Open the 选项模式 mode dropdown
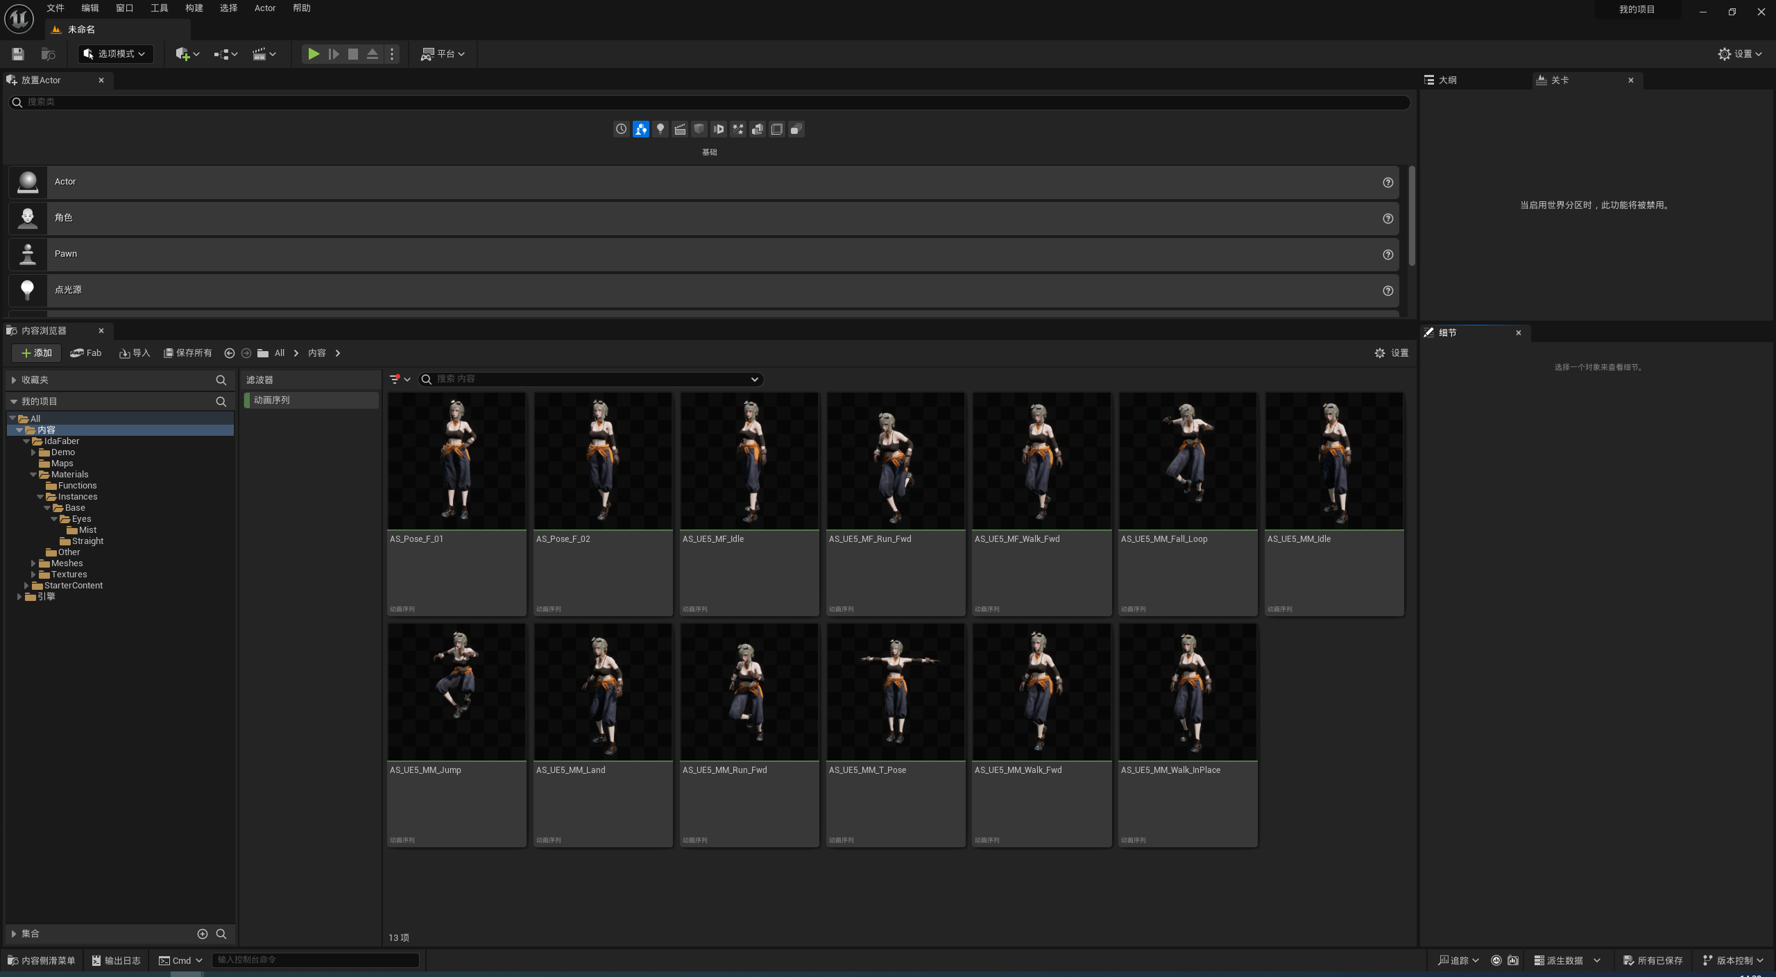This screenshot has width=1776, height=977. 115,54
